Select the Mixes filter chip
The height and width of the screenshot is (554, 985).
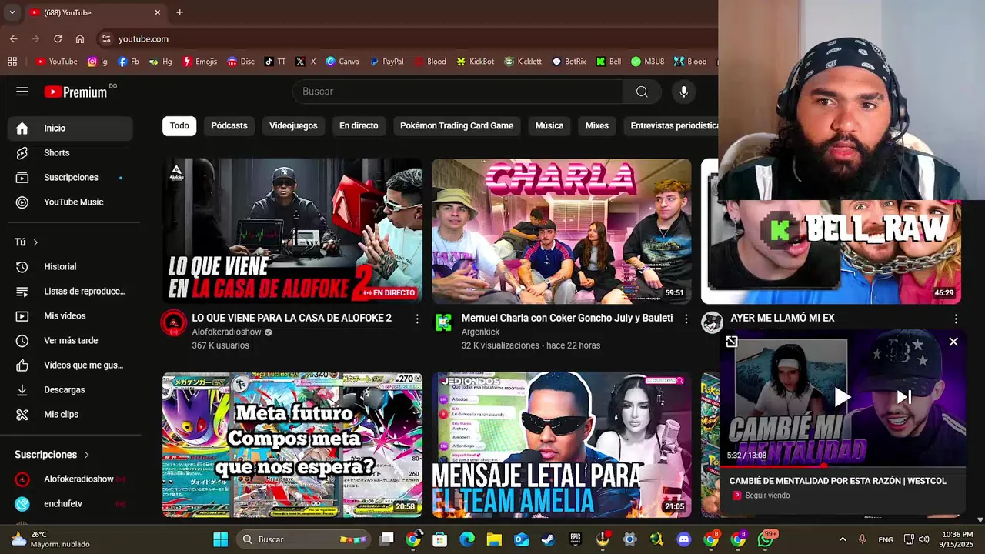596,125
